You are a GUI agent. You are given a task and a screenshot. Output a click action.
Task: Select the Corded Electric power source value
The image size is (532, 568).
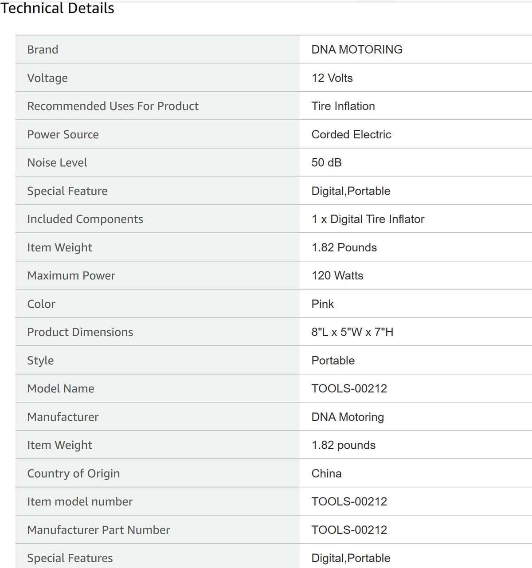pos(351,134)
